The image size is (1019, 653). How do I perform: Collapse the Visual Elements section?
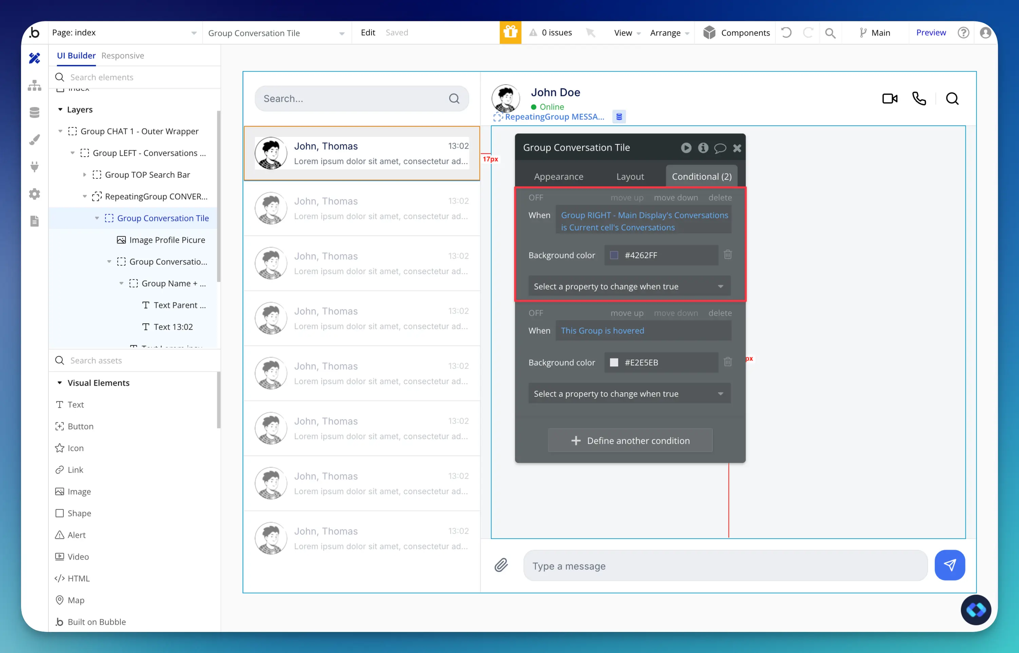(x=60, y=382)
